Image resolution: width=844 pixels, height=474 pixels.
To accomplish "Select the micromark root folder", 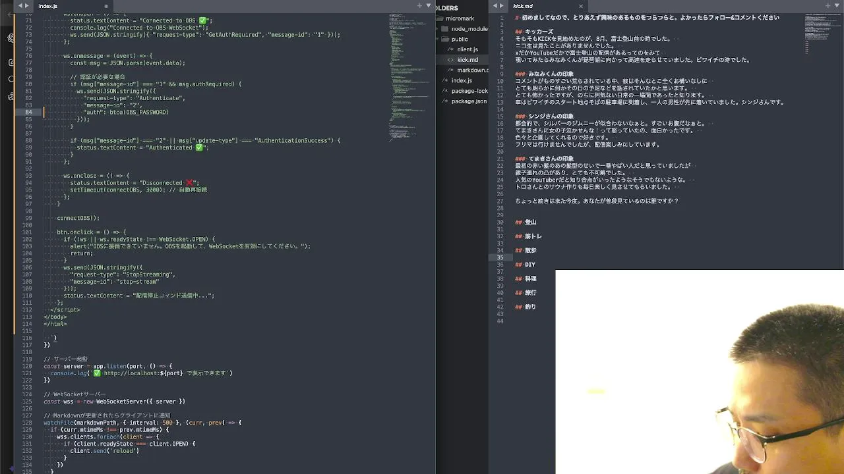I will [x=460, y=18].
